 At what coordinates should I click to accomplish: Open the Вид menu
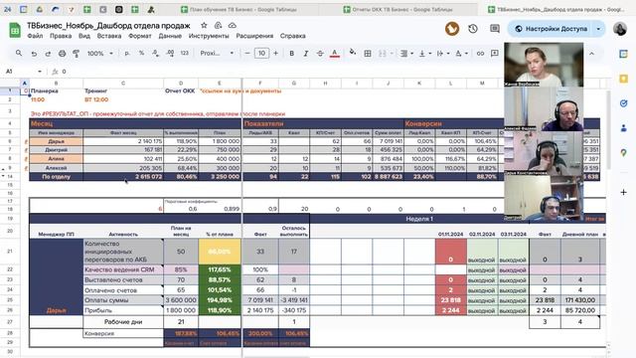coord(83,36)
